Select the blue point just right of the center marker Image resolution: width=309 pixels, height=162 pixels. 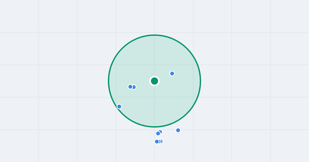coord(172,74)
